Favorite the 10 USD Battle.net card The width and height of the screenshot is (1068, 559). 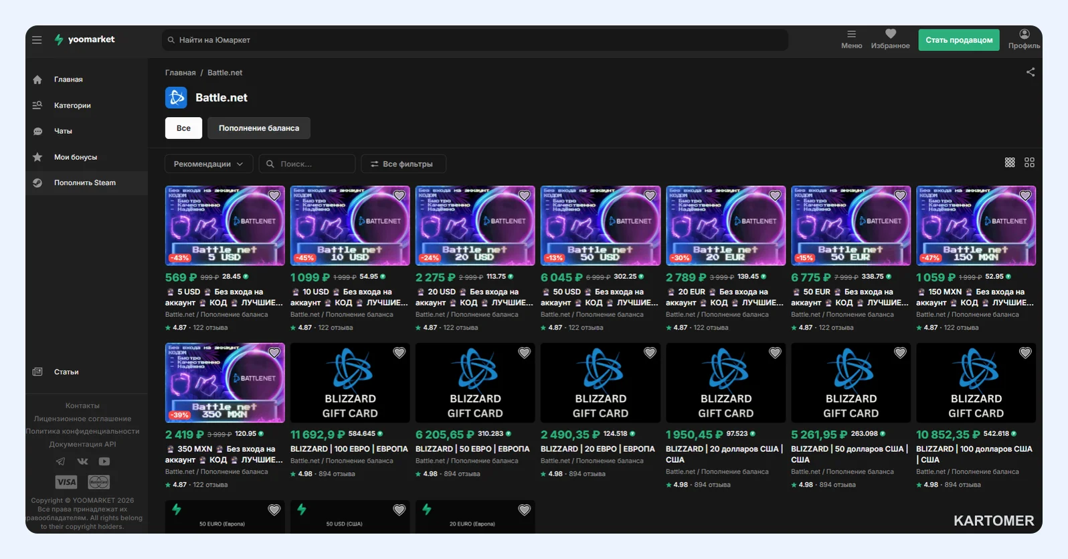coord(399,195)
